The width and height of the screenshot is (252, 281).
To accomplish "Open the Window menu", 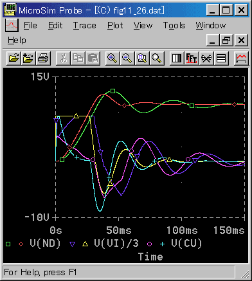I will tap(211, 26).
